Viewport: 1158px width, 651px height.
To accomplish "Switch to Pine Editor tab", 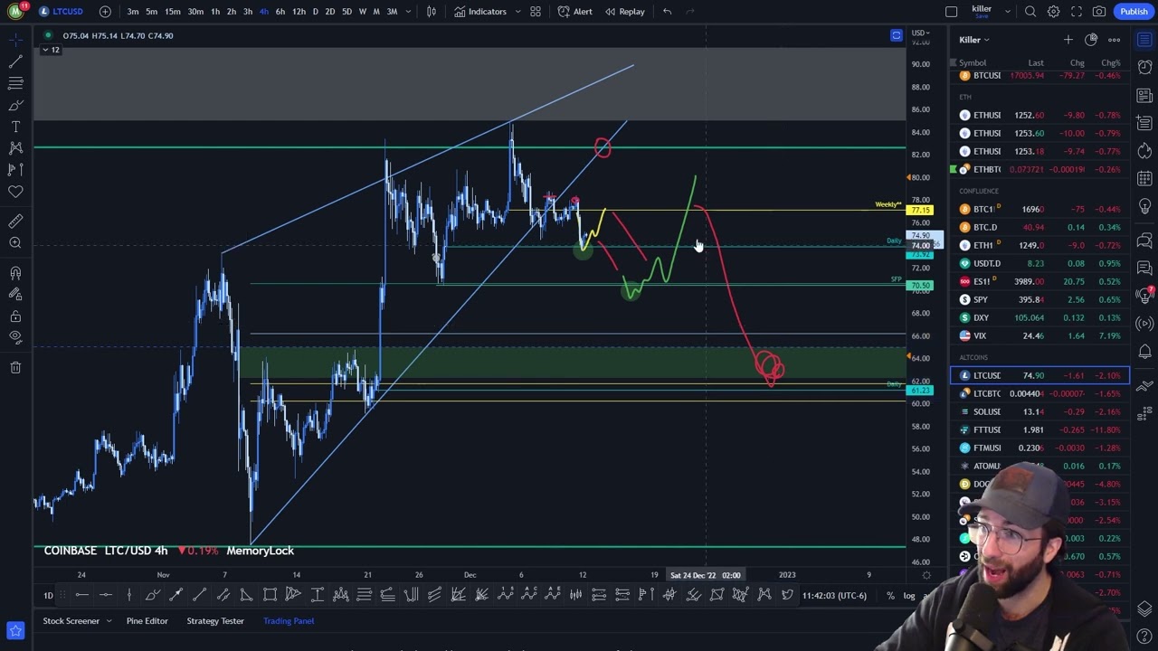I will click(147, 621).
